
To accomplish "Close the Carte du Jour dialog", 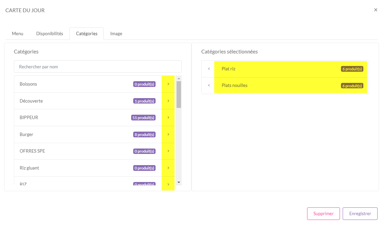I will click(376, 10).
